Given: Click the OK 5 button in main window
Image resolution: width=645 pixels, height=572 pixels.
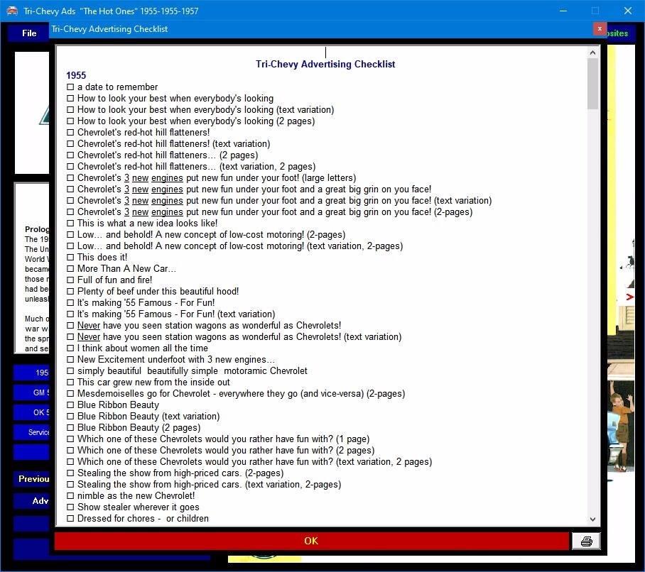Looking at the screenshot, I should [x=32, y=412].
